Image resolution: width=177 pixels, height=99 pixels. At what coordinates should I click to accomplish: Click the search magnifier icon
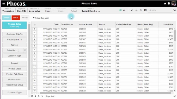175,10
